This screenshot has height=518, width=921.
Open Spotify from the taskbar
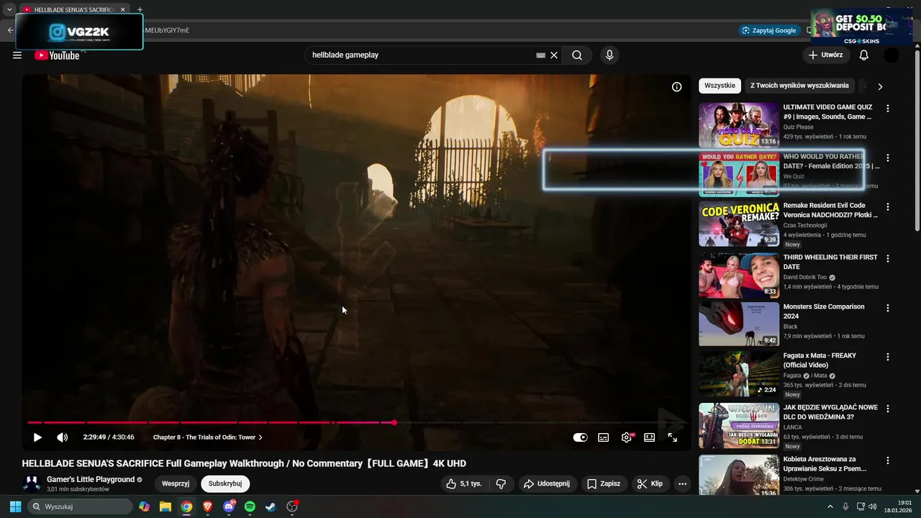tap(250, 506)
